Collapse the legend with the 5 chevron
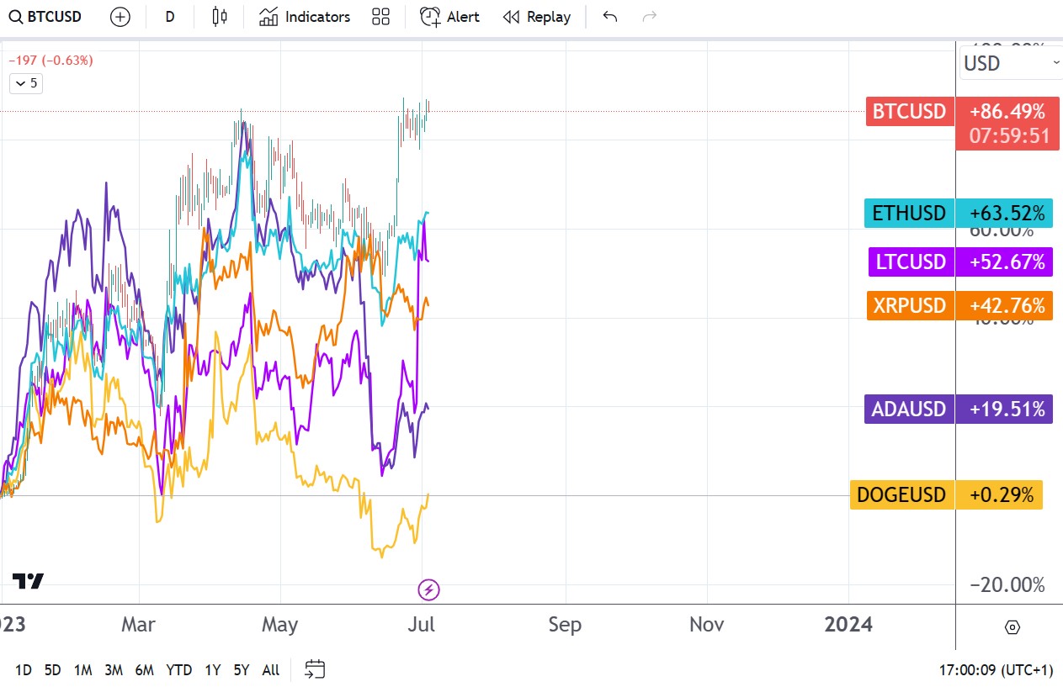 24,83
